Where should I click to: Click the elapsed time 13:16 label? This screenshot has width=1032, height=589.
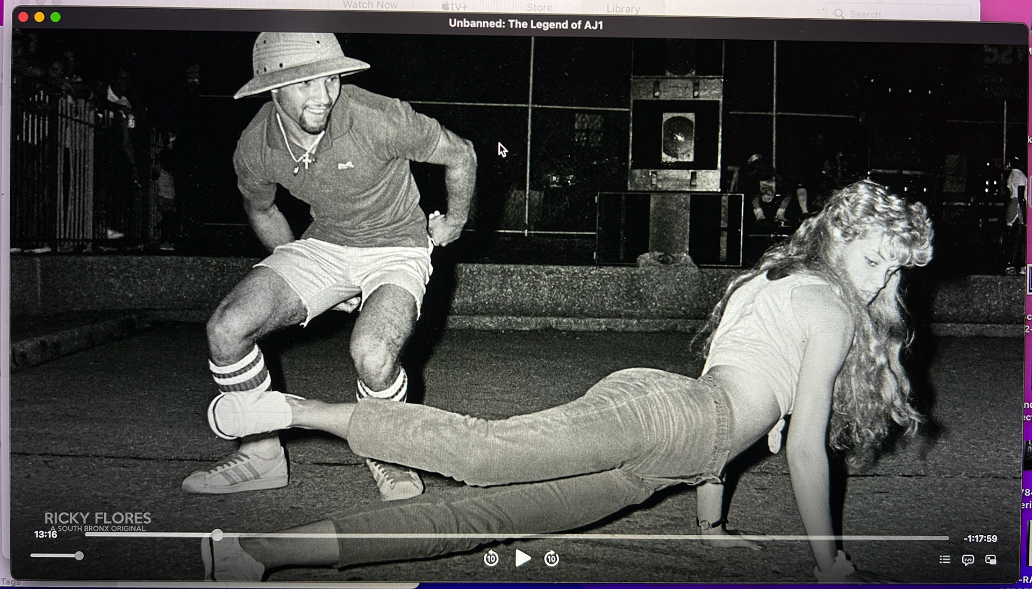tap(46, 535)
